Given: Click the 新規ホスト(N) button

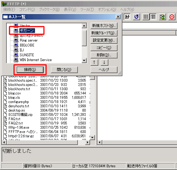Looking at the screenshot, I should [104, 26].
